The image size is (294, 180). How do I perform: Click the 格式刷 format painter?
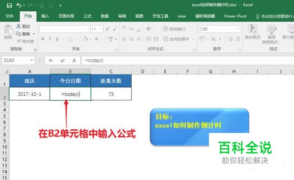25,41
